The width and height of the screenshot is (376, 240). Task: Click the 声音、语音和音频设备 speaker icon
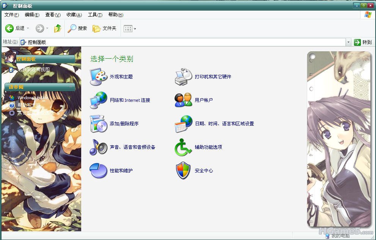click(x=99, y=147)
